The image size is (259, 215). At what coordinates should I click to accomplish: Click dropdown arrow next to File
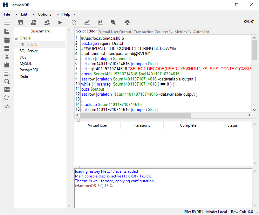pos(16,14)
